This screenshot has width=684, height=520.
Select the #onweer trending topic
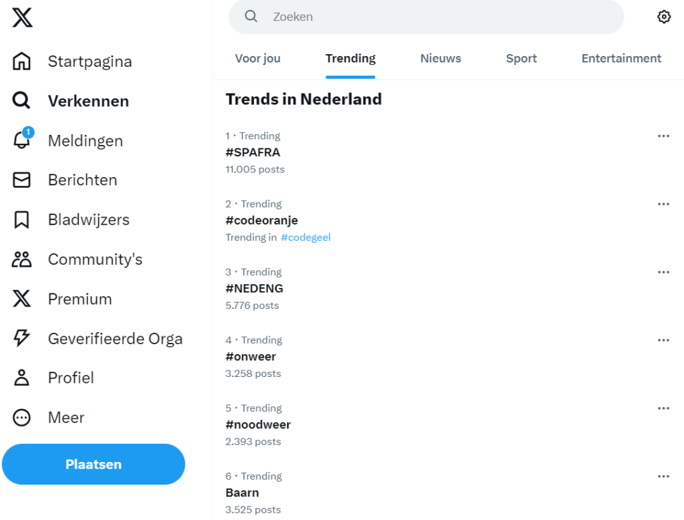coord(250,356)
